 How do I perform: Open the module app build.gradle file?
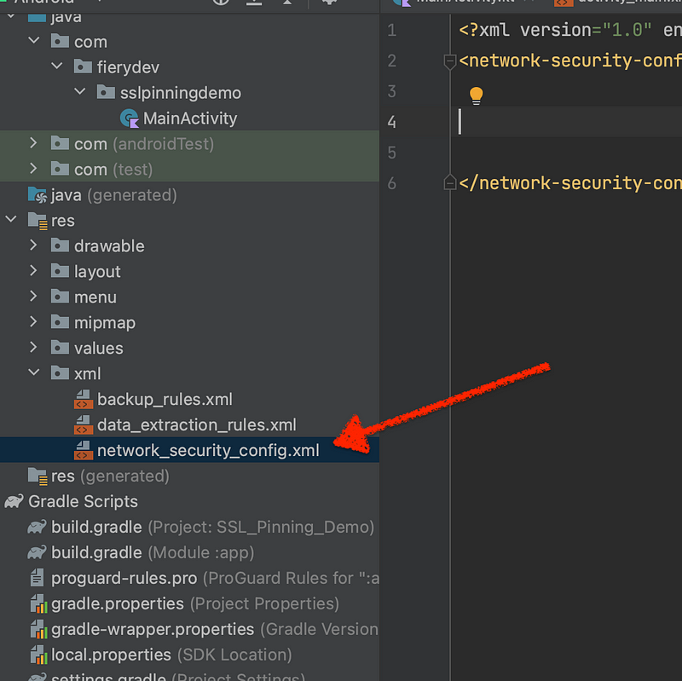click(96, 552)
